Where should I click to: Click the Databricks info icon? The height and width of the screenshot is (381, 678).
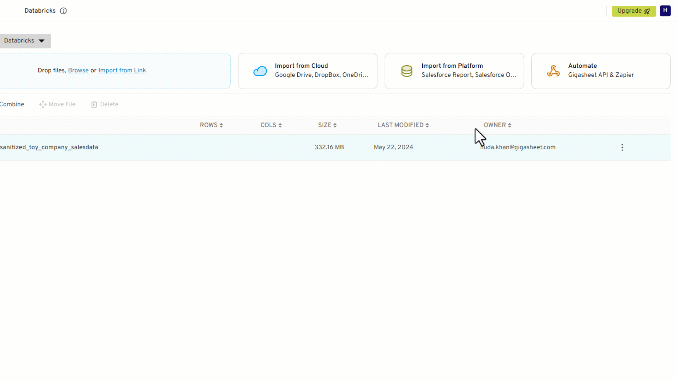pos(63,11)
